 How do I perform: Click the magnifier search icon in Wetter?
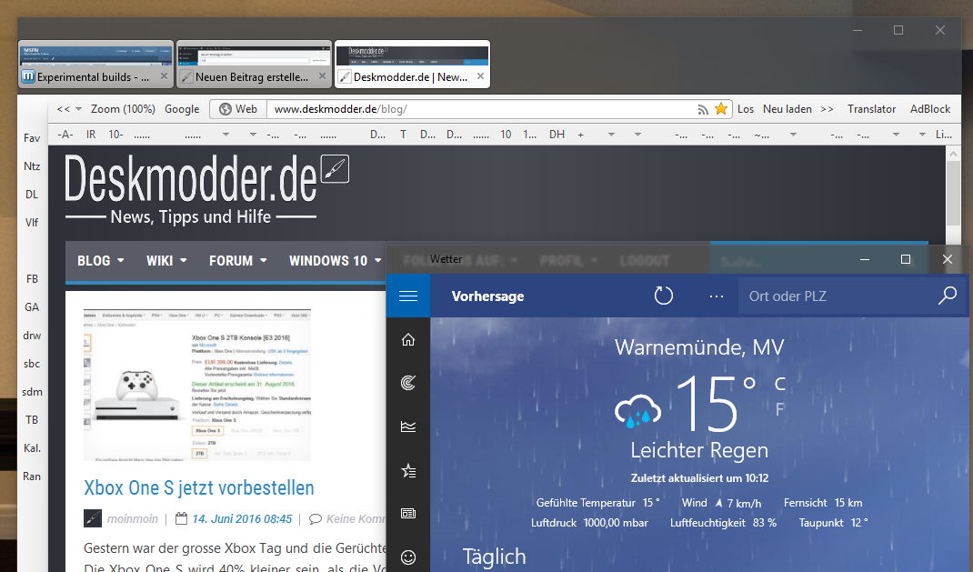[x=947, y=296]
